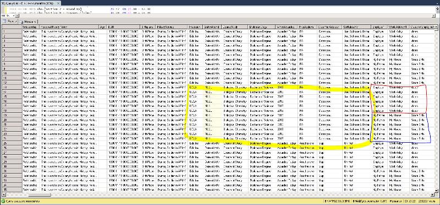Click the NULL cell in row 13

(212, 88)
